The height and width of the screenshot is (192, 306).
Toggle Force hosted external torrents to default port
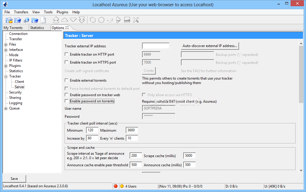[66, 88]
